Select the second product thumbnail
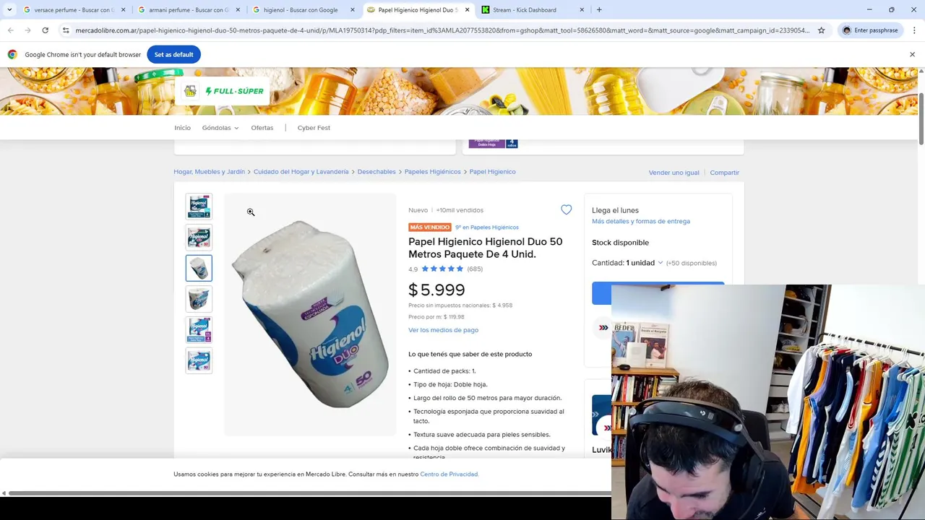 pyautogui.click(x=199, y=237)
